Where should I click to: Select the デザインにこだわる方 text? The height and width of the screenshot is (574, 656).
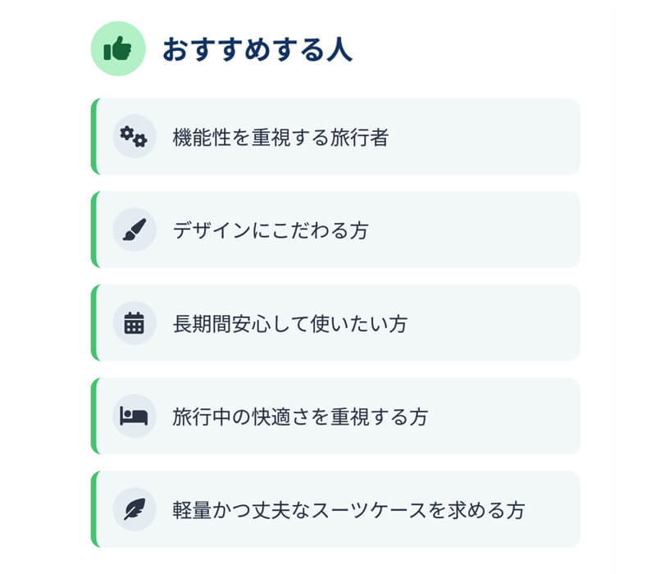coord(271,230)
